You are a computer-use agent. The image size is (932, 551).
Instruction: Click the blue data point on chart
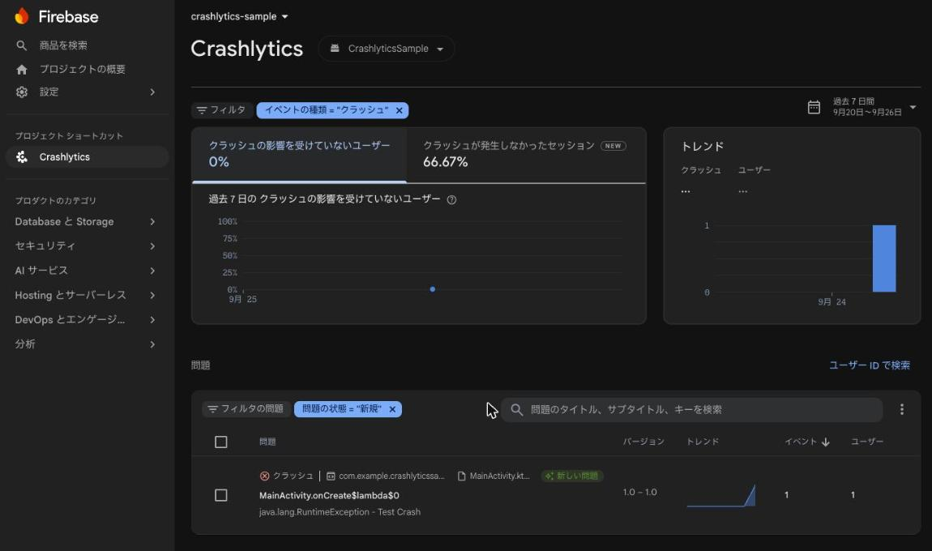coord(433,289)
